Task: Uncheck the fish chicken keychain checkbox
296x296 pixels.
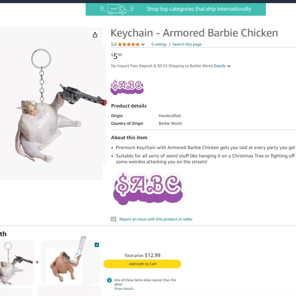Action: [97, 245]
